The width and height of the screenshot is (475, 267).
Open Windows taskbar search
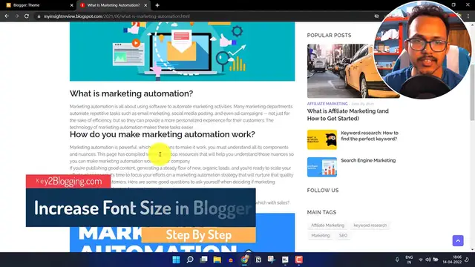[190, 260]
